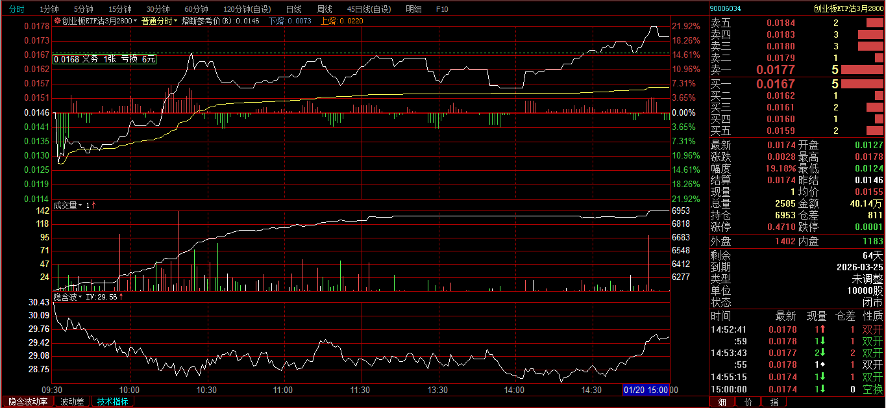Select the 细 tab in trade panel
The height and width of the screenshot is (408, 886).
coord(722,402)
